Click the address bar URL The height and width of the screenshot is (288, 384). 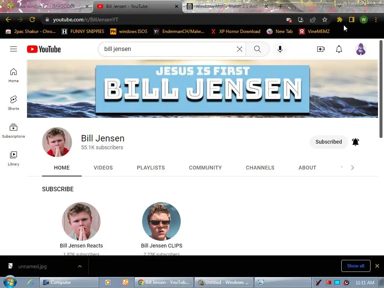pos(85,19)
